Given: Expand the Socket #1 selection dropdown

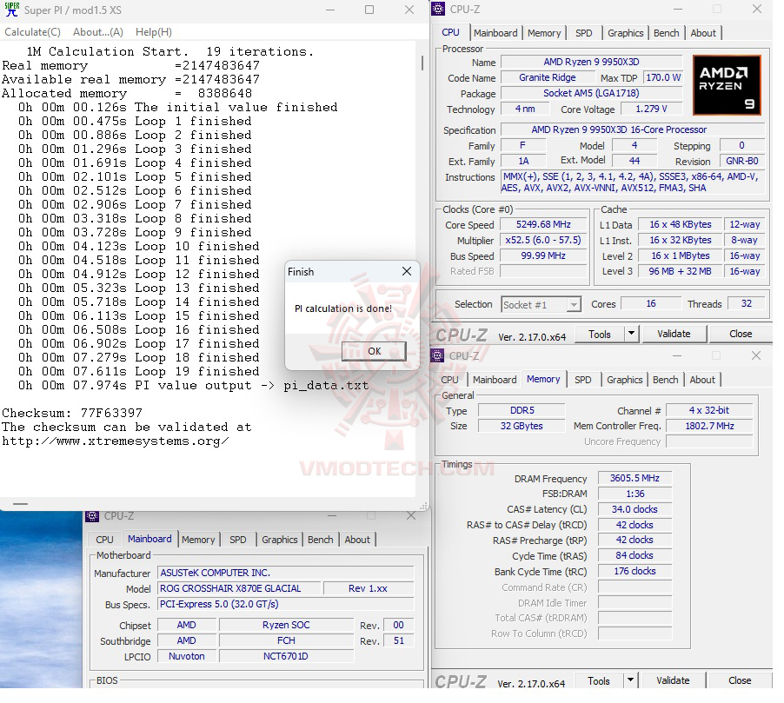Looking at the screenshot, I should 574,304.
